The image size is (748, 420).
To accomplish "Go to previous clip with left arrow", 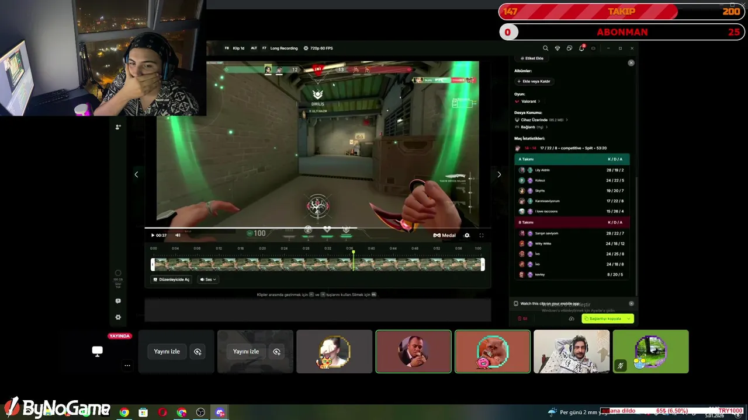I will [136, 174].
